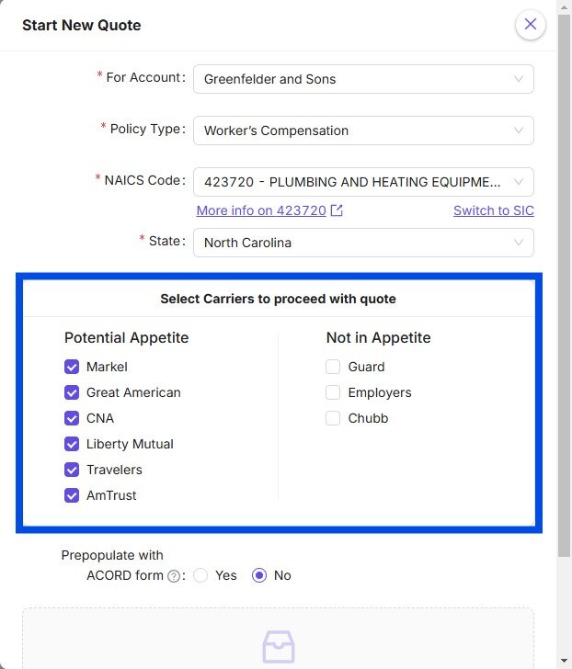The width and height of the screenshot is (572, 669).
Task: Click the Potential Appetite heading
Action: tap(126, 337)
